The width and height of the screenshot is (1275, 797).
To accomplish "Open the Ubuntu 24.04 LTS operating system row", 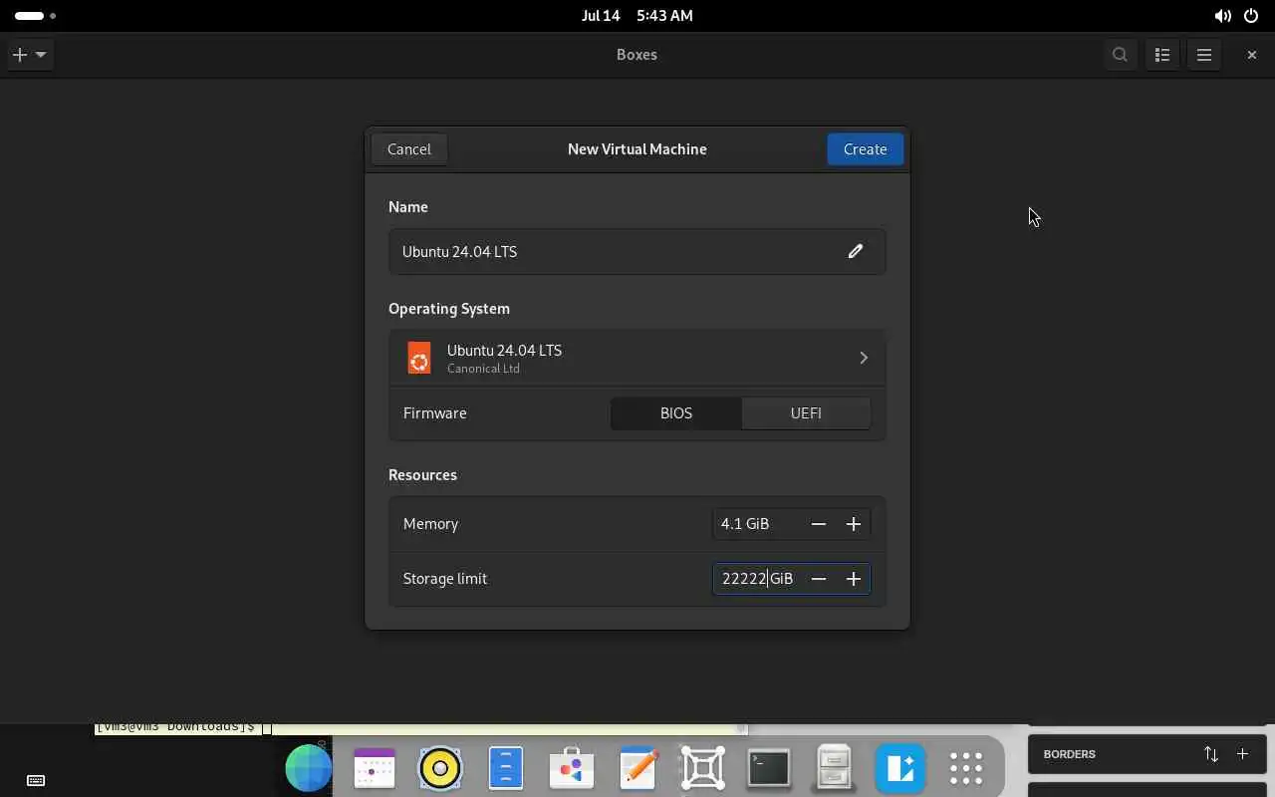I will tap(637, 358).
